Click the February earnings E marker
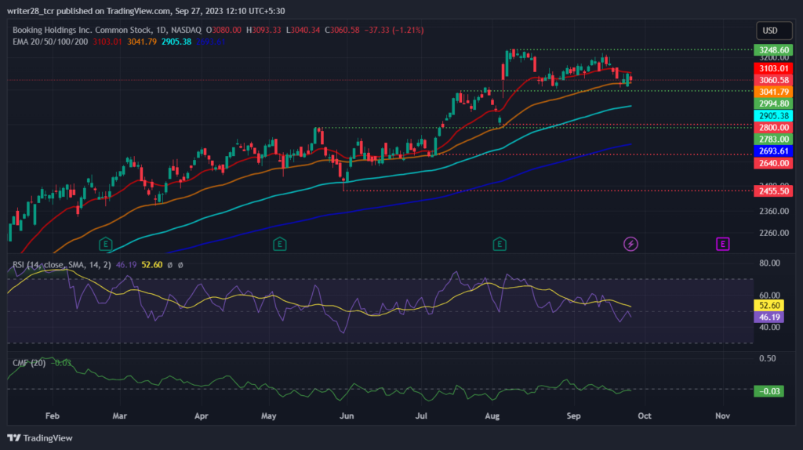This screenshot has height=450, width=803. 106,244
